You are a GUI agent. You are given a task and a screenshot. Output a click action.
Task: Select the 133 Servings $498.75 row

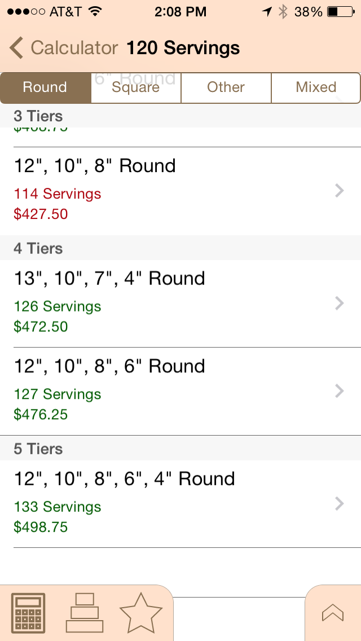click(180, 504)
